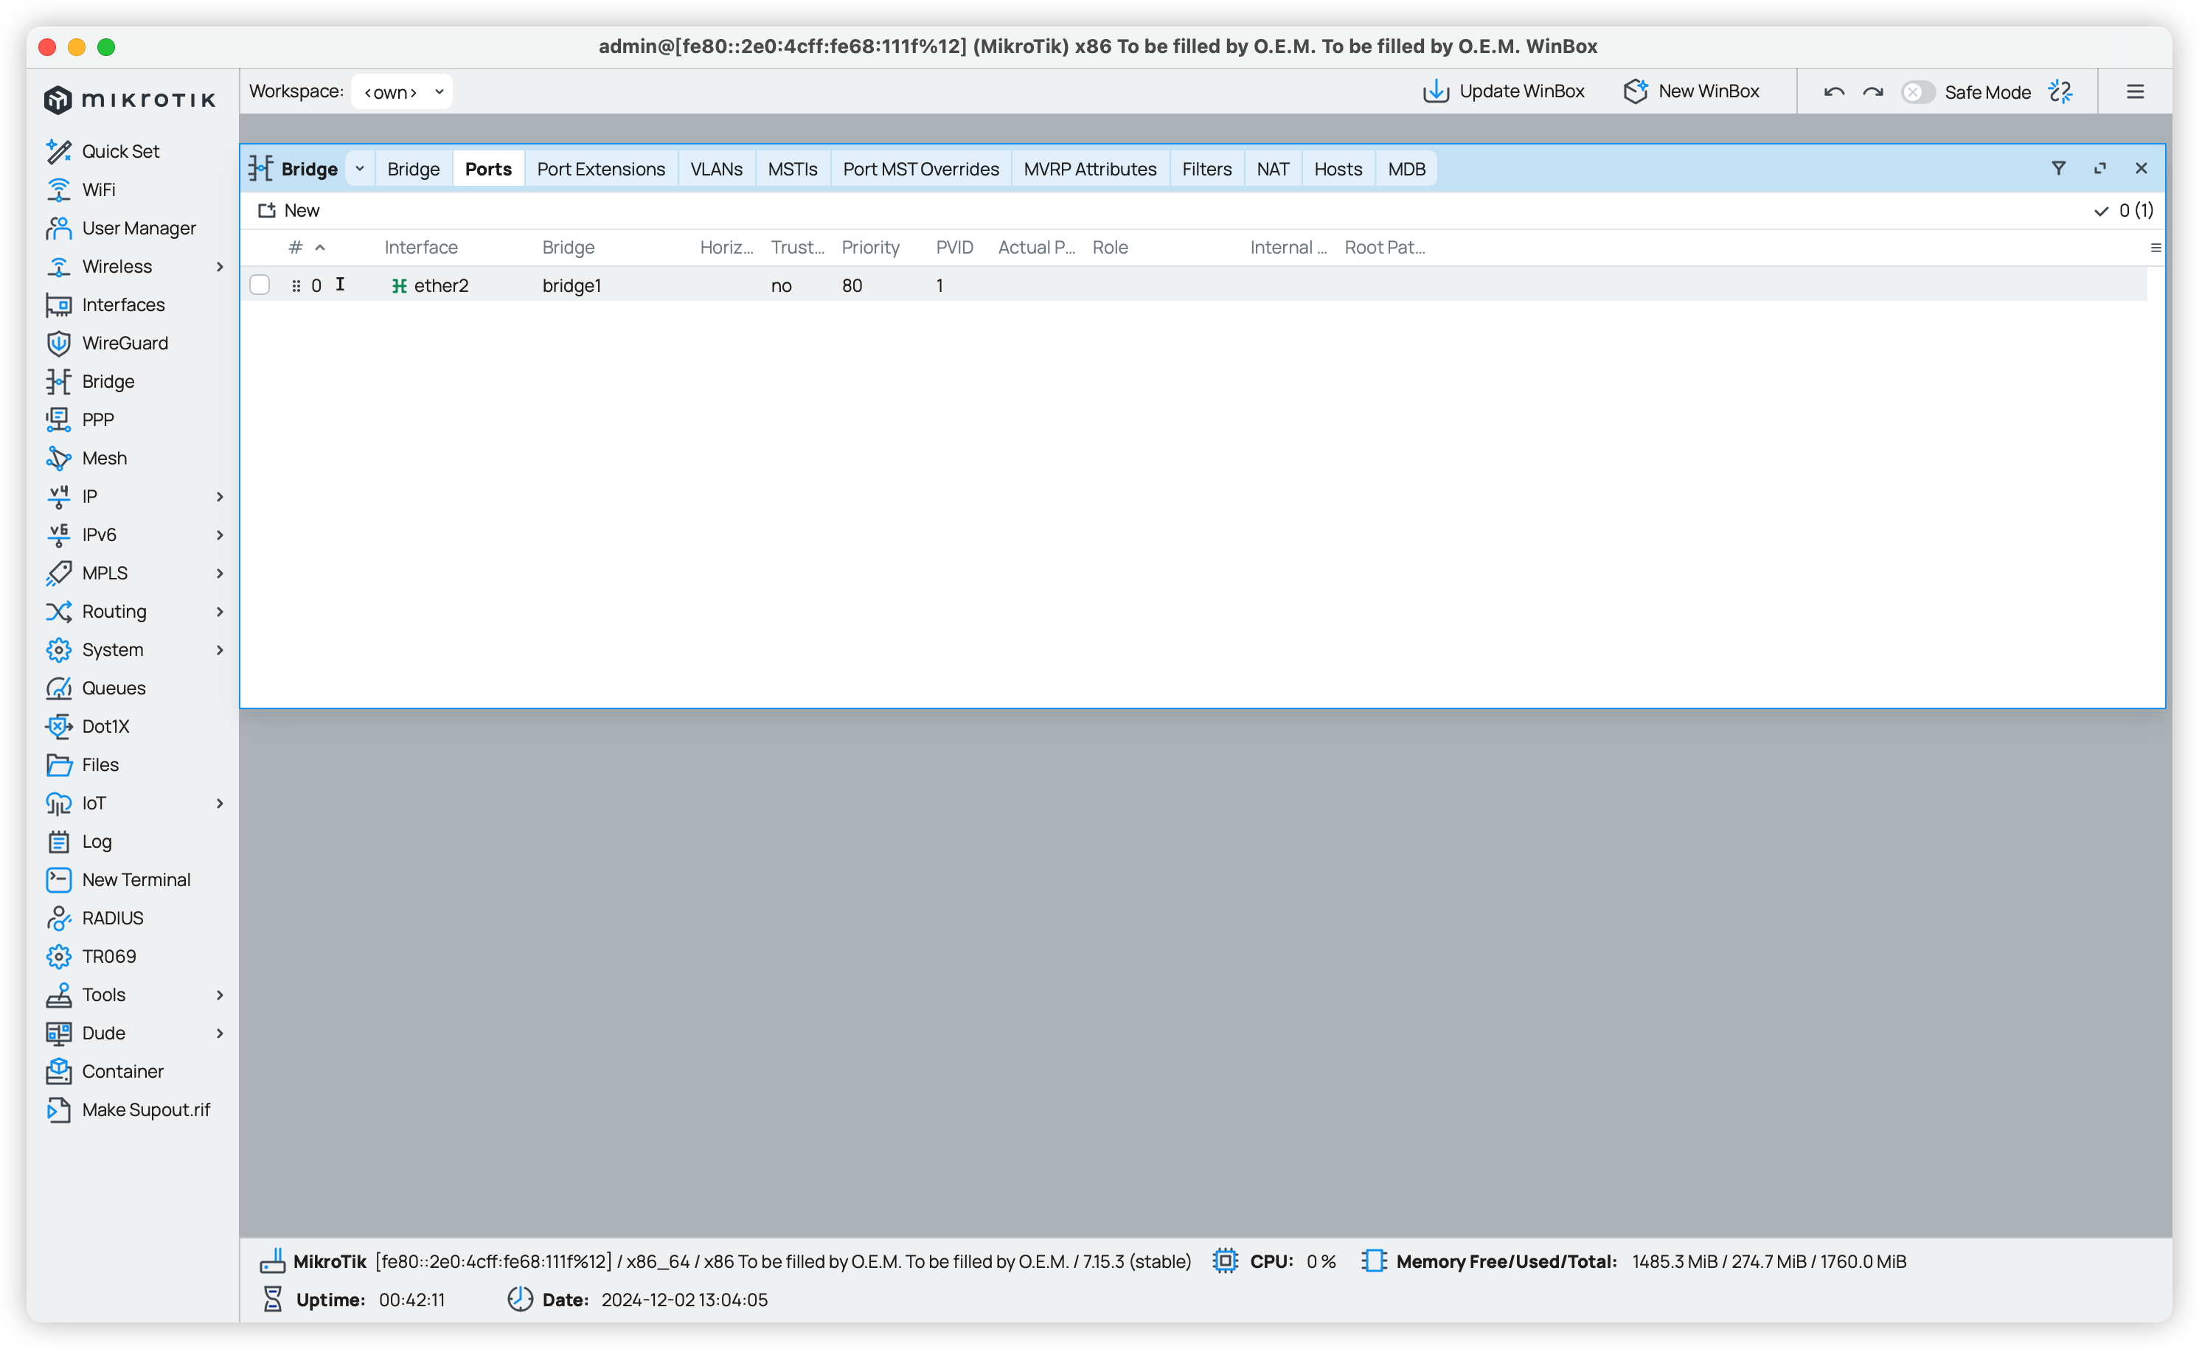Image resolution: width=2199 pixels, height=1349 pixels.
Task: Expand the IoT submenu
Action: (x=220, y=803)
